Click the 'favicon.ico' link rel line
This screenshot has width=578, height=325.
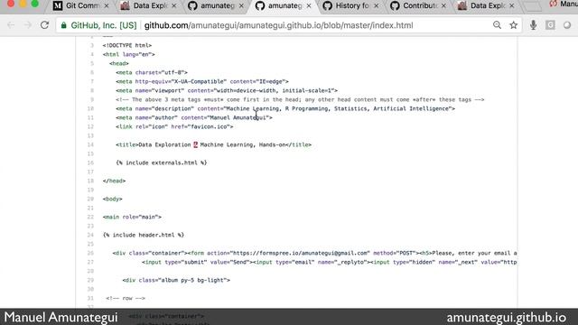click(x=174, y=126)
